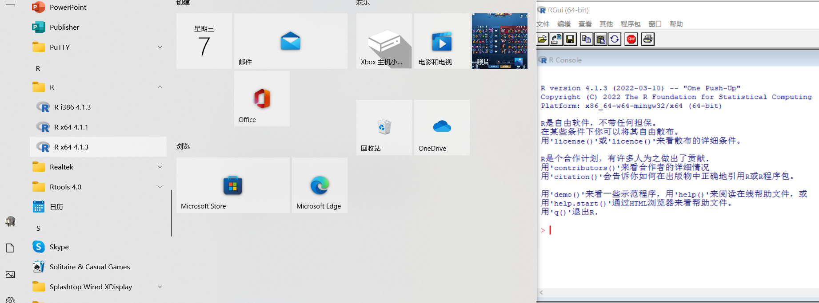Viewport: 819px width, 303px height.
Task: Stop the current computation with STOP icon
Action: coord(631,39)
